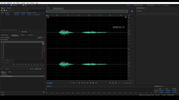Open effect list arrow for slot 2
This screenshot has width=179, height=100.
(43, 44)
